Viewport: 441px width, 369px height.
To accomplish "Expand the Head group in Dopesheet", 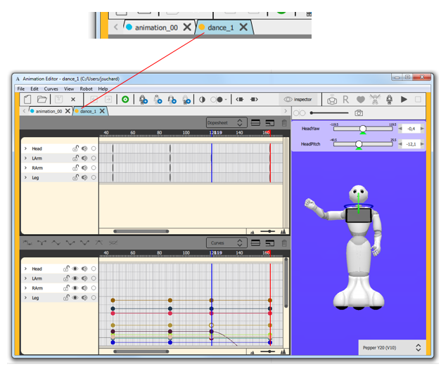I will pyautogui.click(x=25, y=148).
